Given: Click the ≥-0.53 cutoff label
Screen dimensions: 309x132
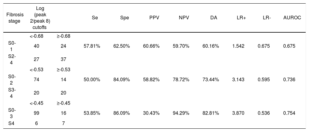Looking at the screenshot, I should coord(63,70).
